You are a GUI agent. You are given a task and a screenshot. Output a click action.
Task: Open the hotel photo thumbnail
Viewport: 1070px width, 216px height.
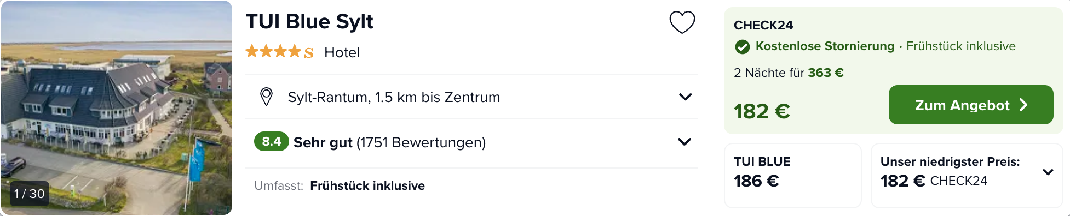click(x=117, y=107)
